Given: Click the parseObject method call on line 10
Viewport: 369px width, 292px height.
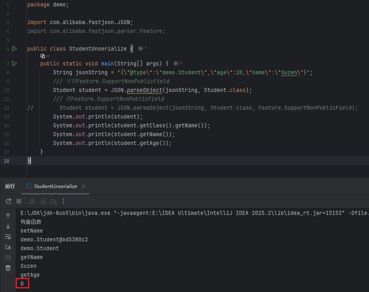Looking at the screenshot, I should click(145, 90).
